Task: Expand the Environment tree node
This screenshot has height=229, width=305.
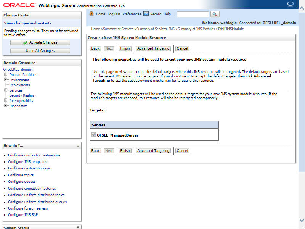Action: (6, 80)
